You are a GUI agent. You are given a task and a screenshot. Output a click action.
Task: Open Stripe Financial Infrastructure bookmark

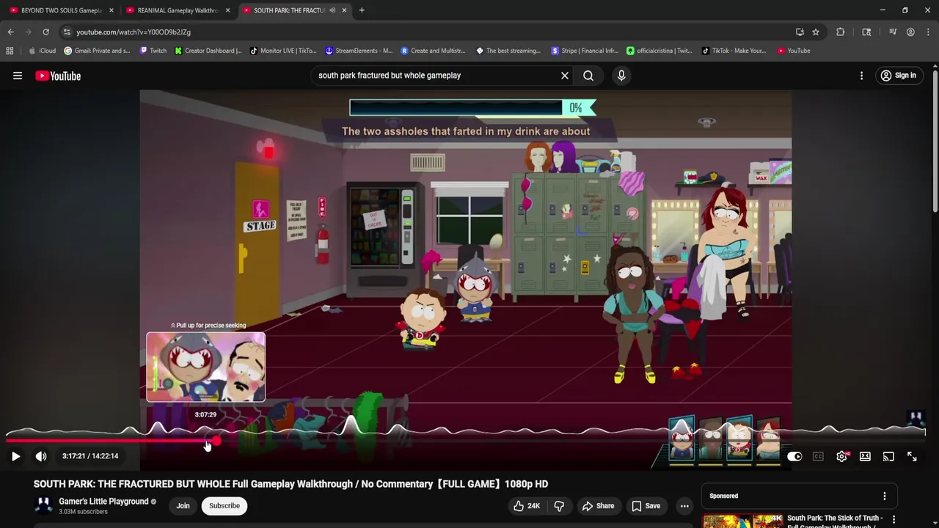pyautogui.click(x=585, y=51)
